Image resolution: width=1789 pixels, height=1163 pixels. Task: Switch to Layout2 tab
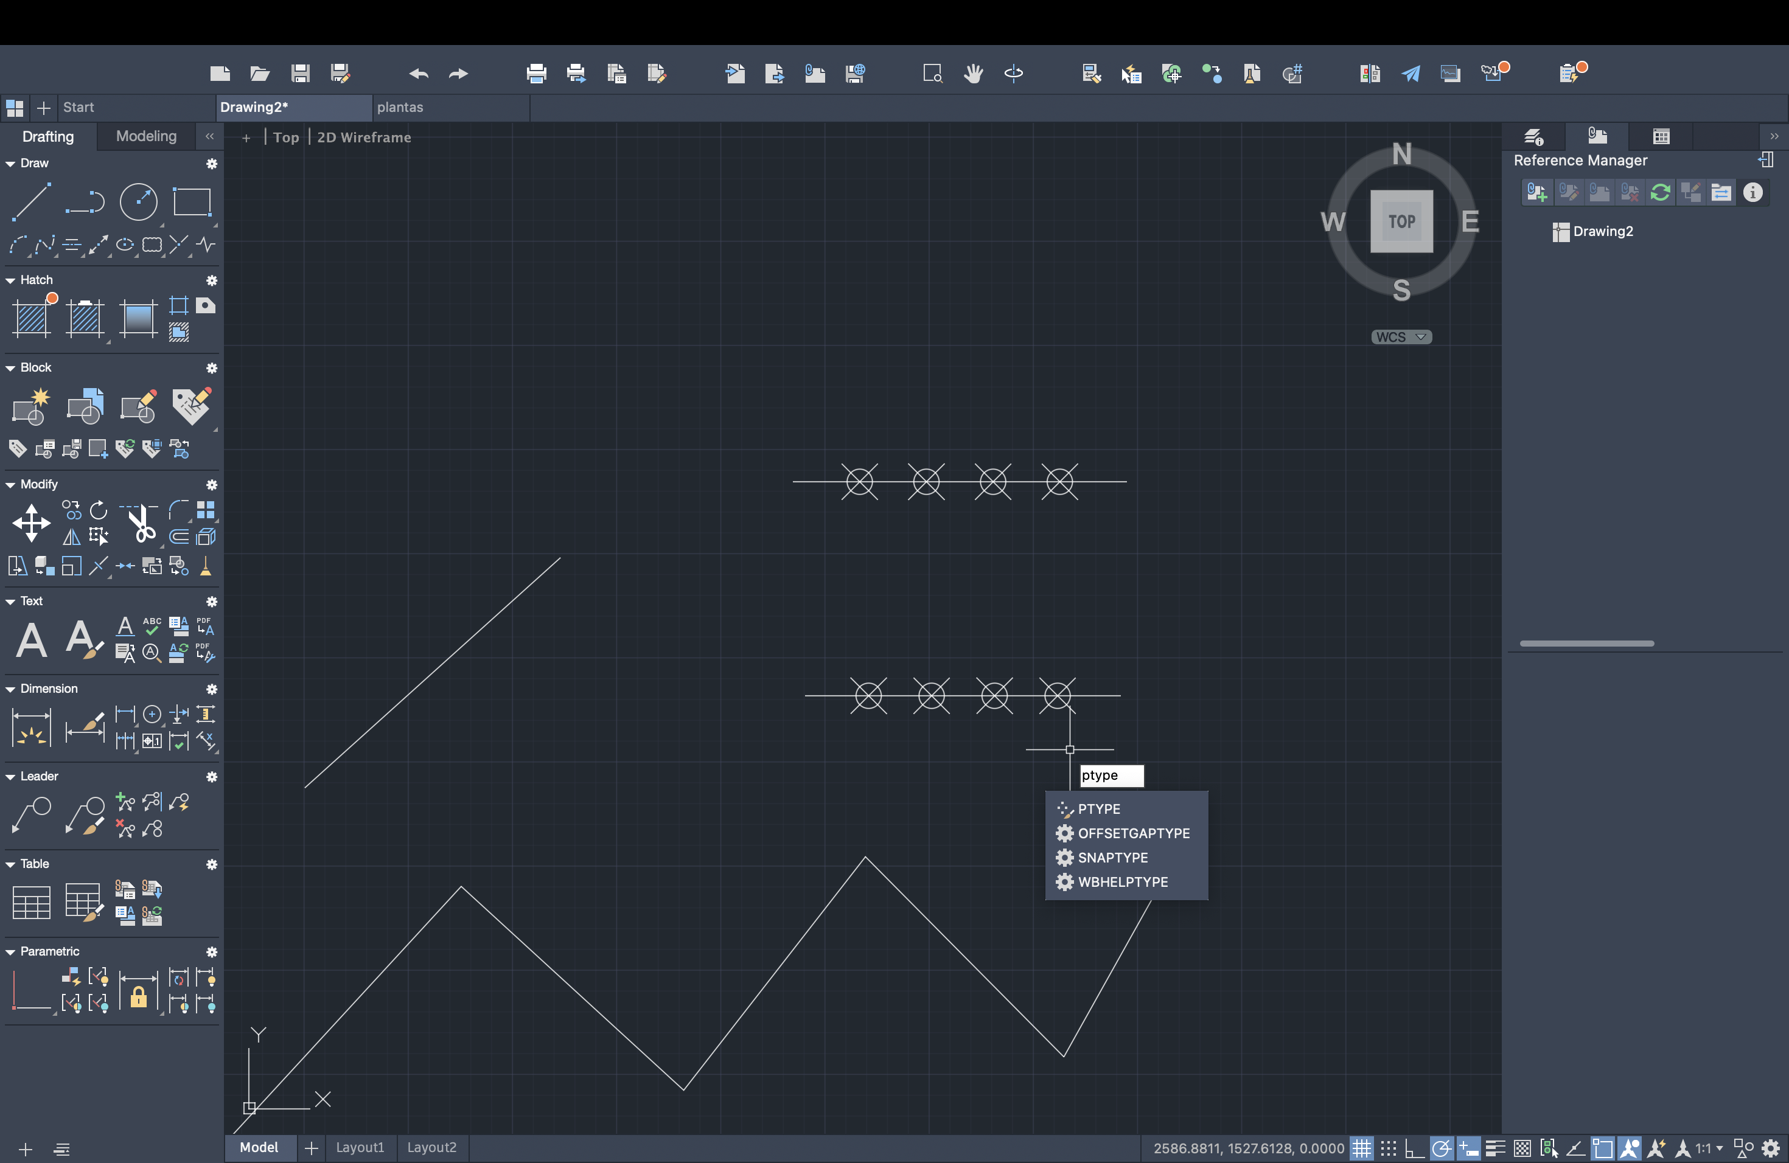click(x=431, y=1147)
